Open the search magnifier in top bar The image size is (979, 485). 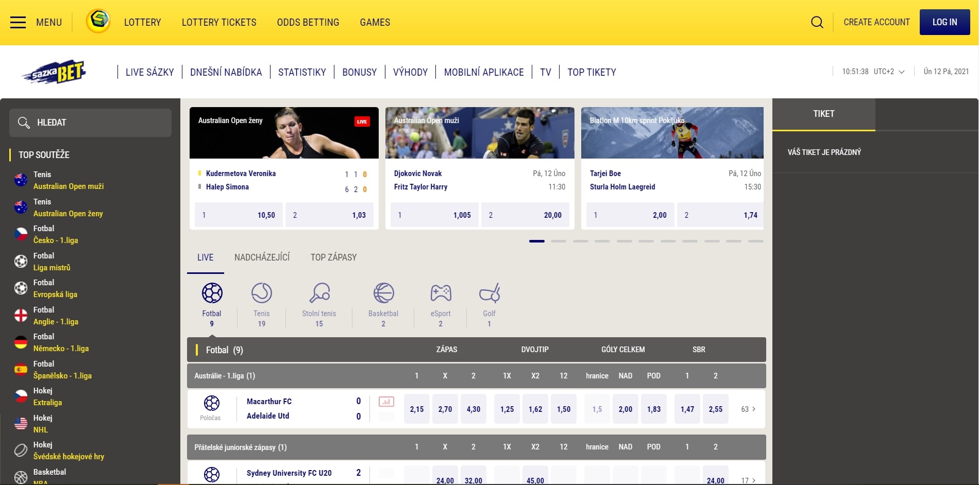coord(817,22)
